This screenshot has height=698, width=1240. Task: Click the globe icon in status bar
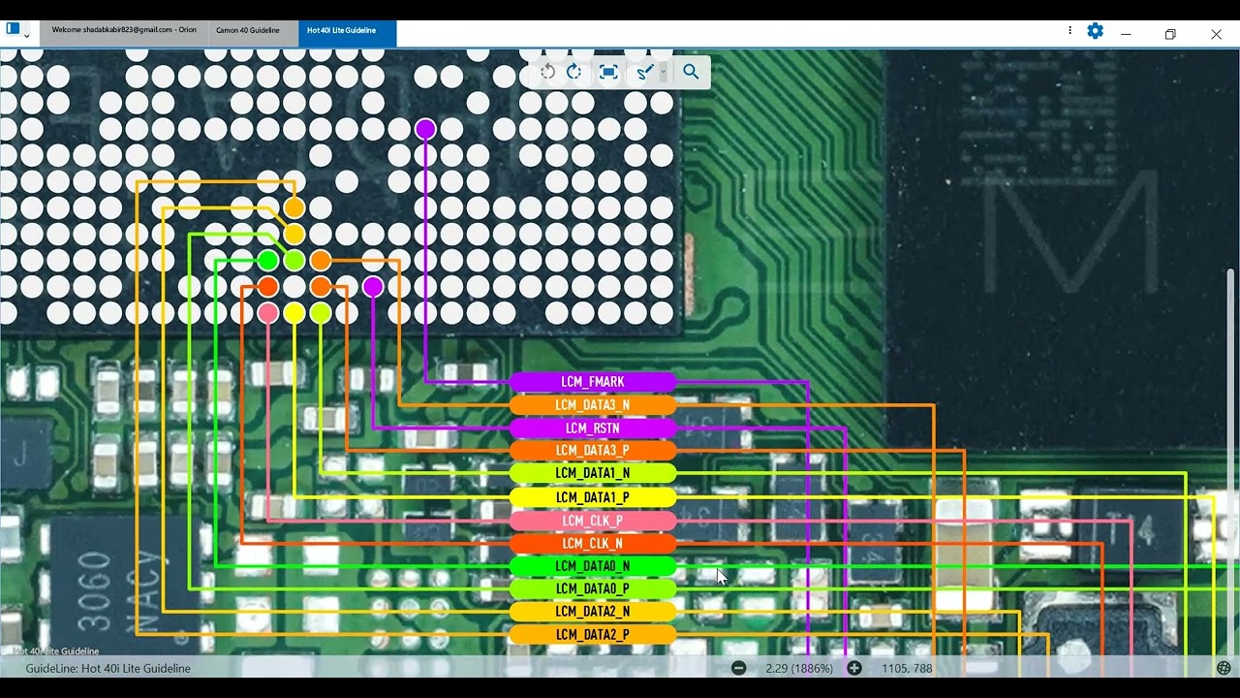tap(1224, 668)
